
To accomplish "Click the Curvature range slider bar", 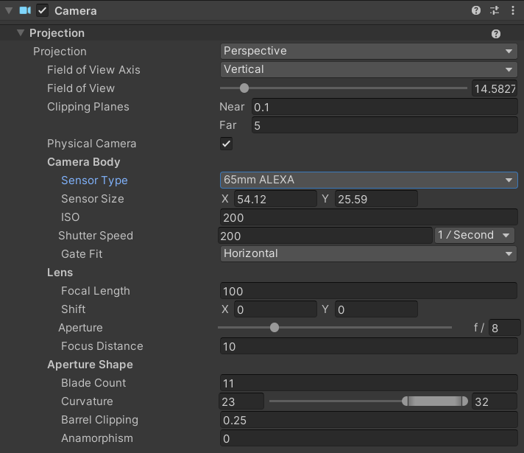I will coord(435,401).
